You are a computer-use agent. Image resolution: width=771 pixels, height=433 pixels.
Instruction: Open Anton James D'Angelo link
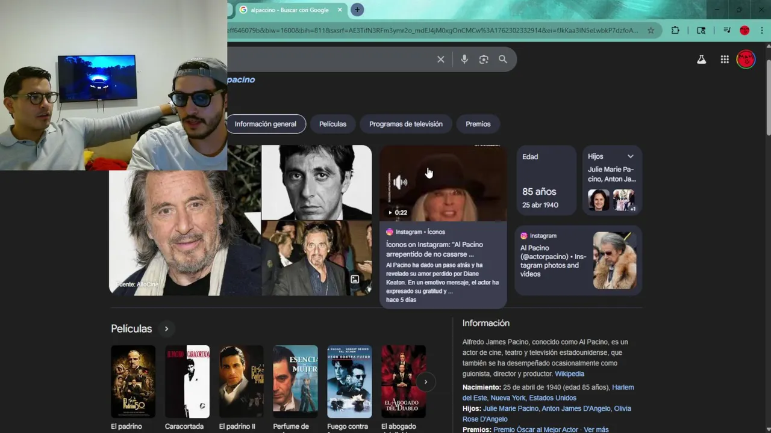tap(576, 408)
